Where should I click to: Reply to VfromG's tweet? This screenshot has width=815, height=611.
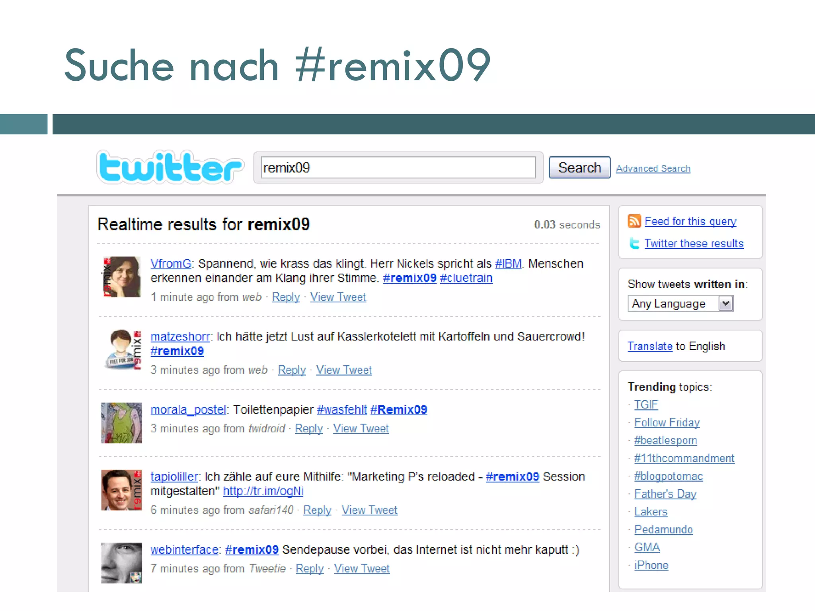click(x=286, y=297)
